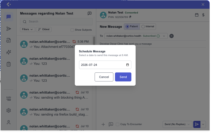
Task: Add attachment with the plus icon
Action: coord(103,124)
